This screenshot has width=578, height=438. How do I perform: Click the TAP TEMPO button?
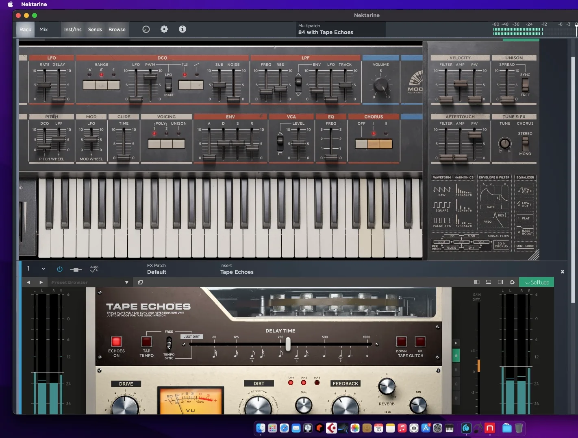tap(146, 341)
